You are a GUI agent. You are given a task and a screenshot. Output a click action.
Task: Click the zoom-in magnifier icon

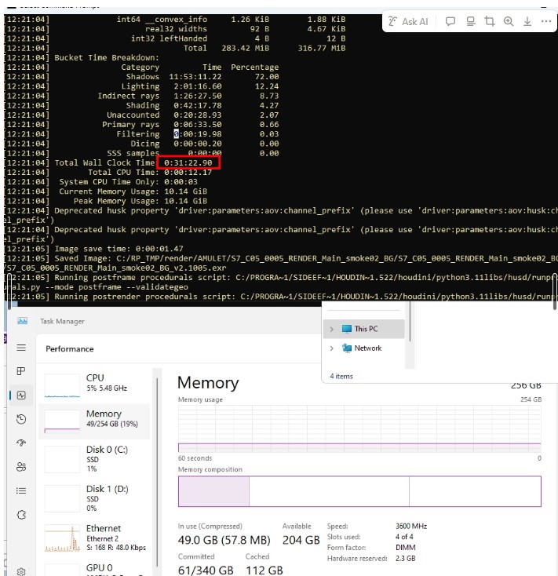509,22
